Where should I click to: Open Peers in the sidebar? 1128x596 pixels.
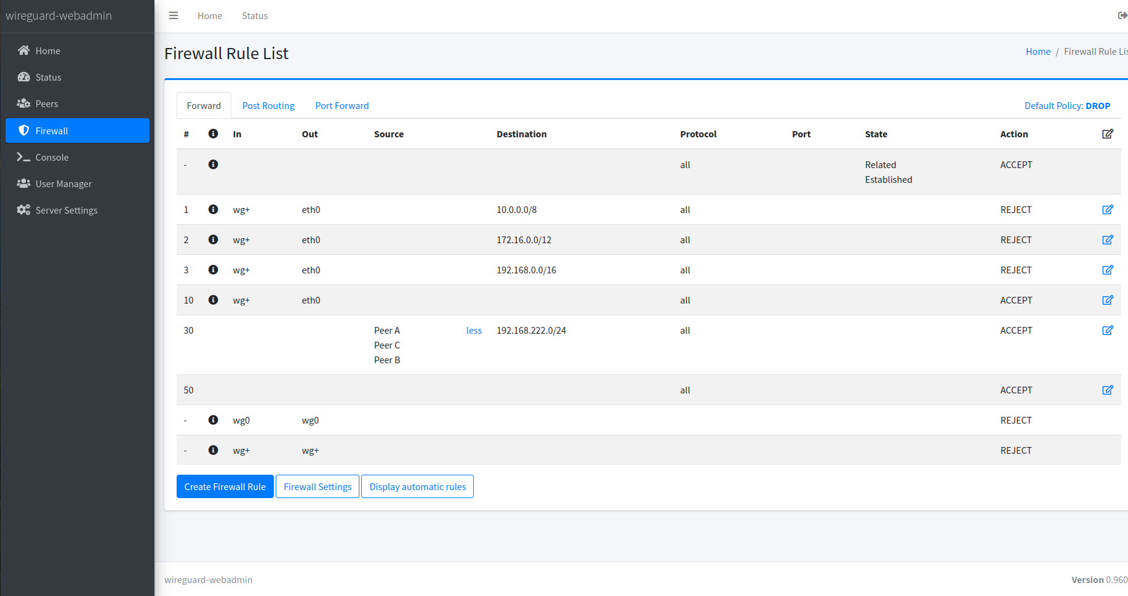47,104
